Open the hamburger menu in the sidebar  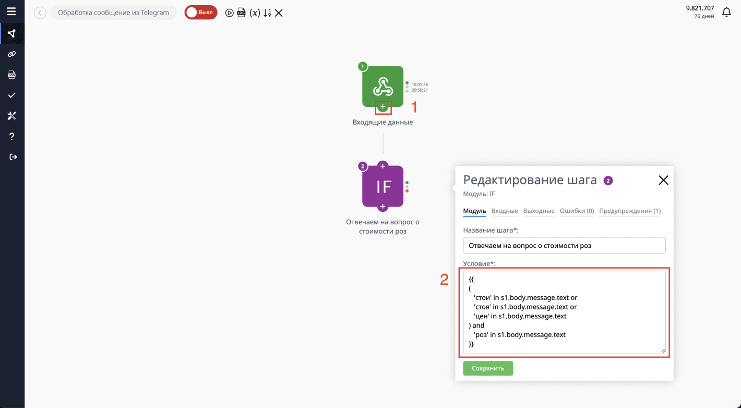pos(11,11)
